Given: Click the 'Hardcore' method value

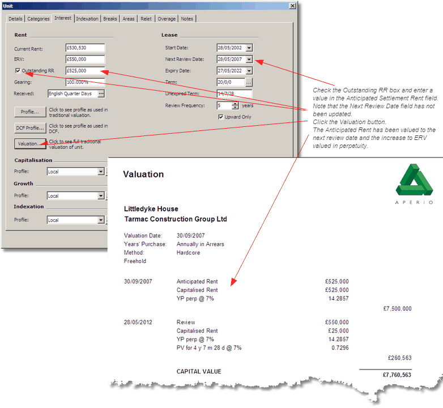Looking at the screenshot, I should [188, 253].
